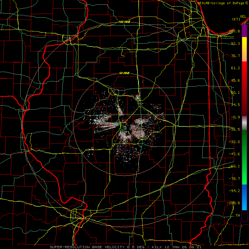Screen dimensions: 249x249
Task: Click the -0.9 legend value
Action: pyautogui.click(x=235, y=117)
